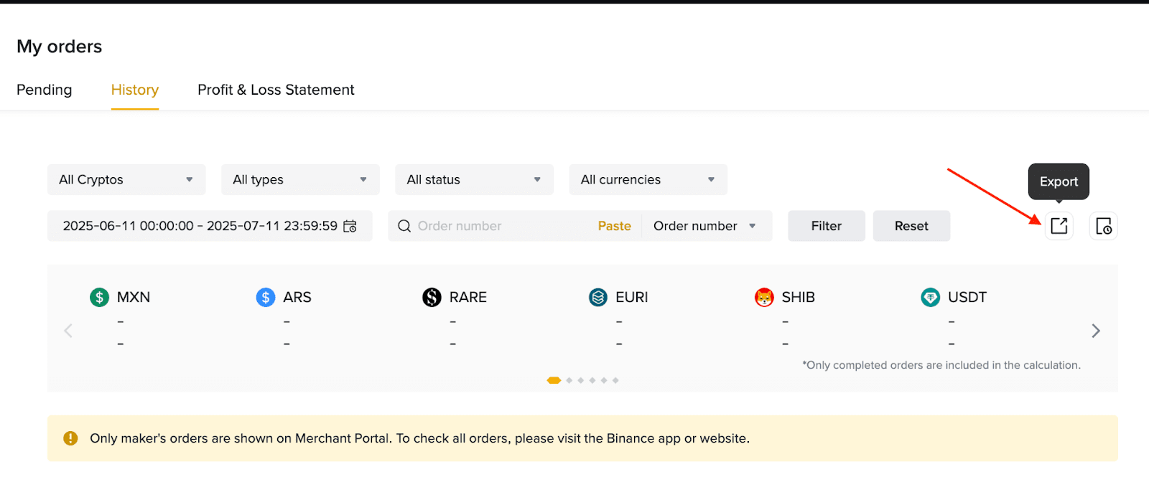
Task: Open the All types dropdown
Action: (x=300, y=179)
